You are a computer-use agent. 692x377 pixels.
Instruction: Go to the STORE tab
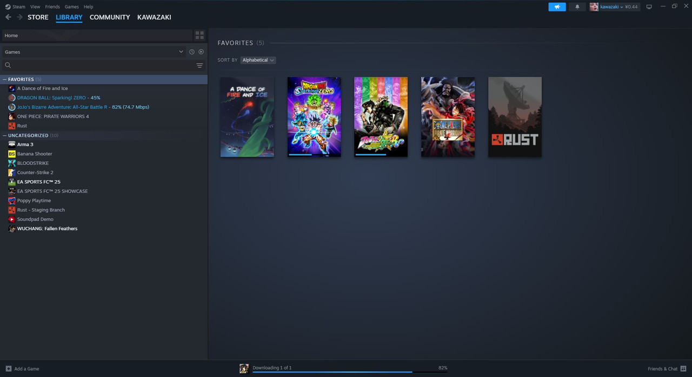click(38, 17)
